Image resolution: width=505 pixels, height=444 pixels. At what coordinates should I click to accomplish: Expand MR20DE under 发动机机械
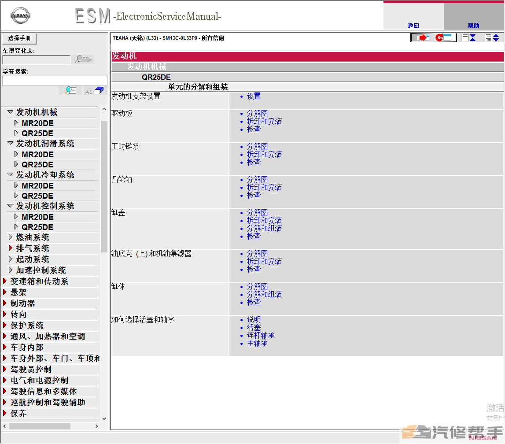[16, 123]
